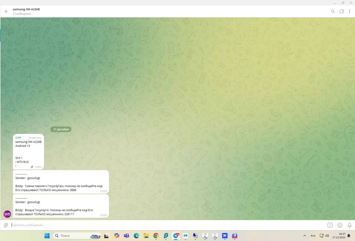
Task: Show hidden tray icons chevron
Action: [x=305, y=236]
